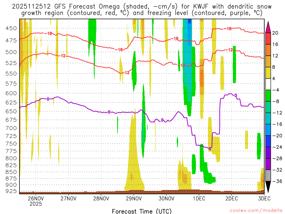Select the 3DEC date label
Image resolution: width=285 pixels, height=214 pixels.
(x=264, y=198)
